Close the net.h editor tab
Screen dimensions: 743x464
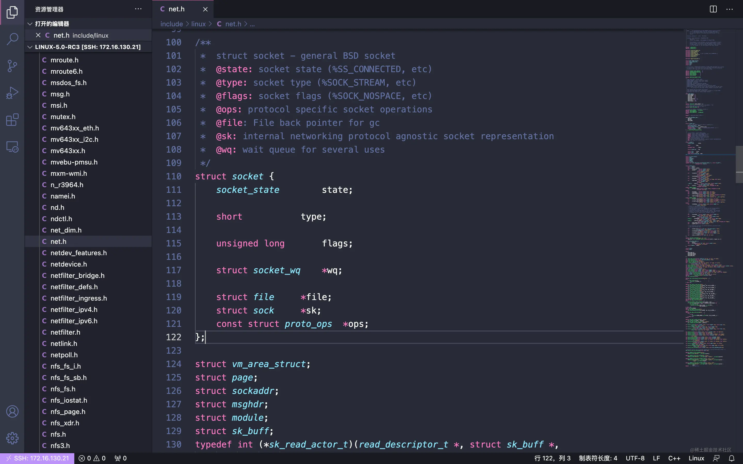point(205,9)
